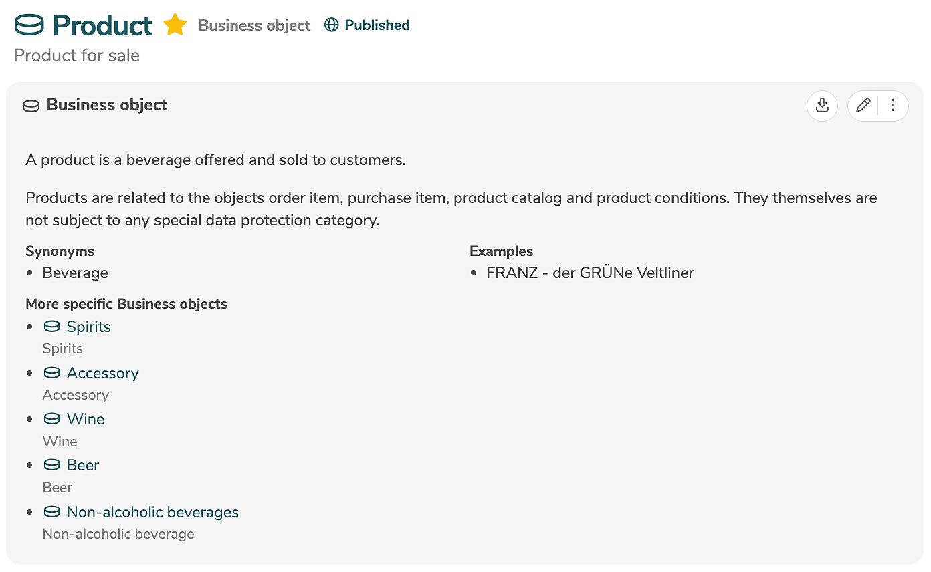
Task: Click the icon beside Accessory
Action: 52,373
